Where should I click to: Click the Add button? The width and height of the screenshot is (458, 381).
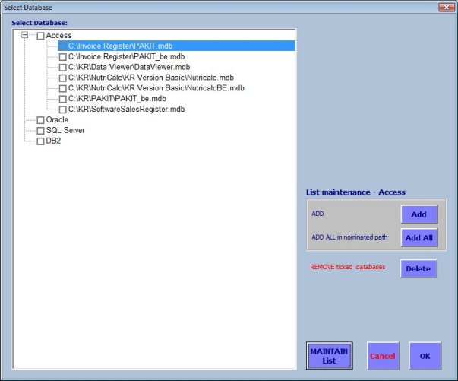tap(419, 214)
